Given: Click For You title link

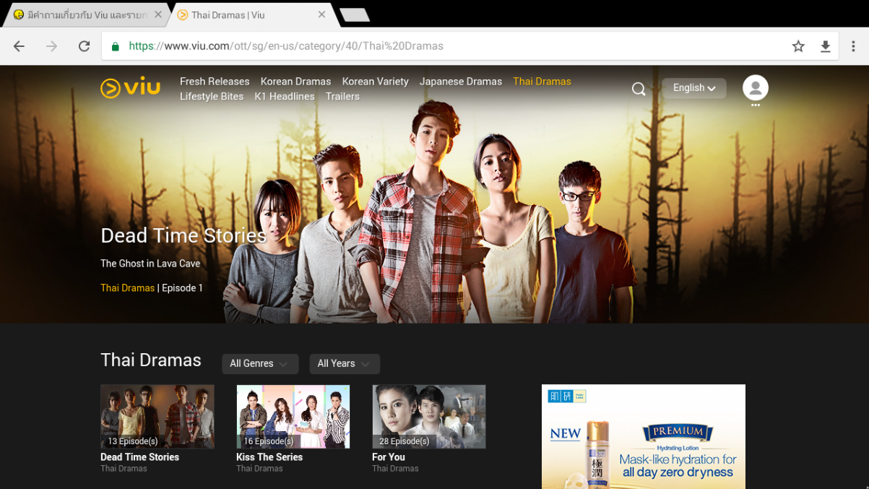Looking at the screenshot, I should 389,457.
